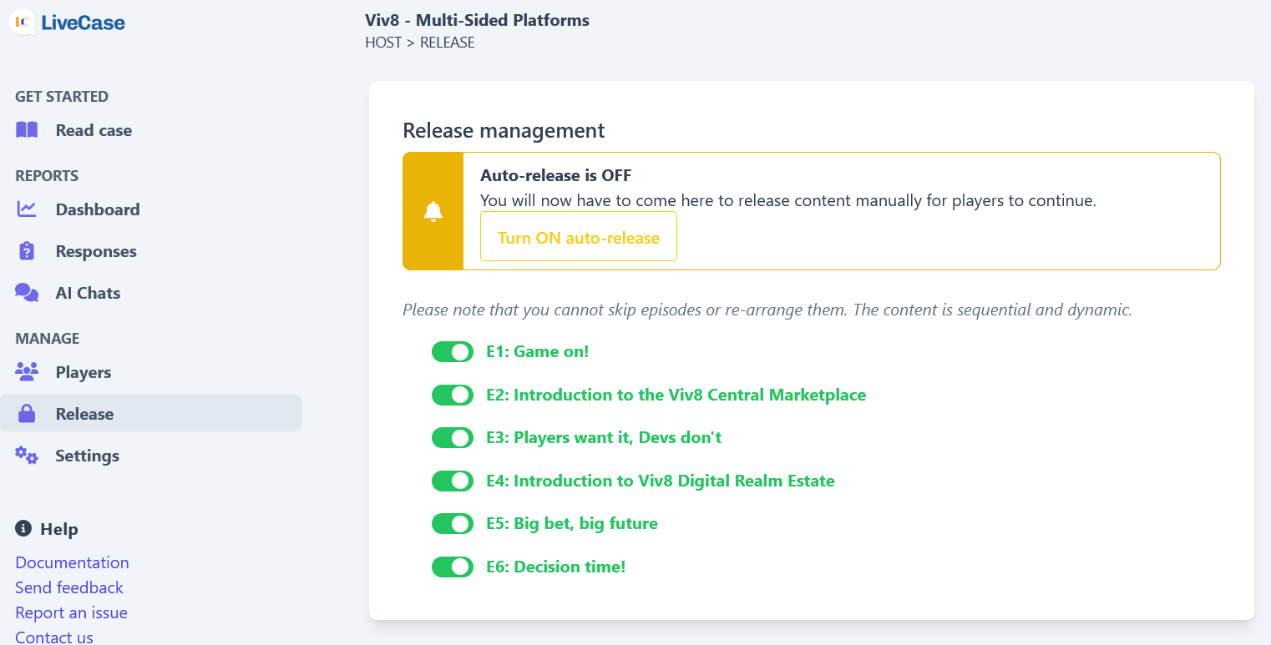Turn off E6: Decision time! toggle
Image resolution: width=1271 pixels, height=645 pixels.
point(453,567)
